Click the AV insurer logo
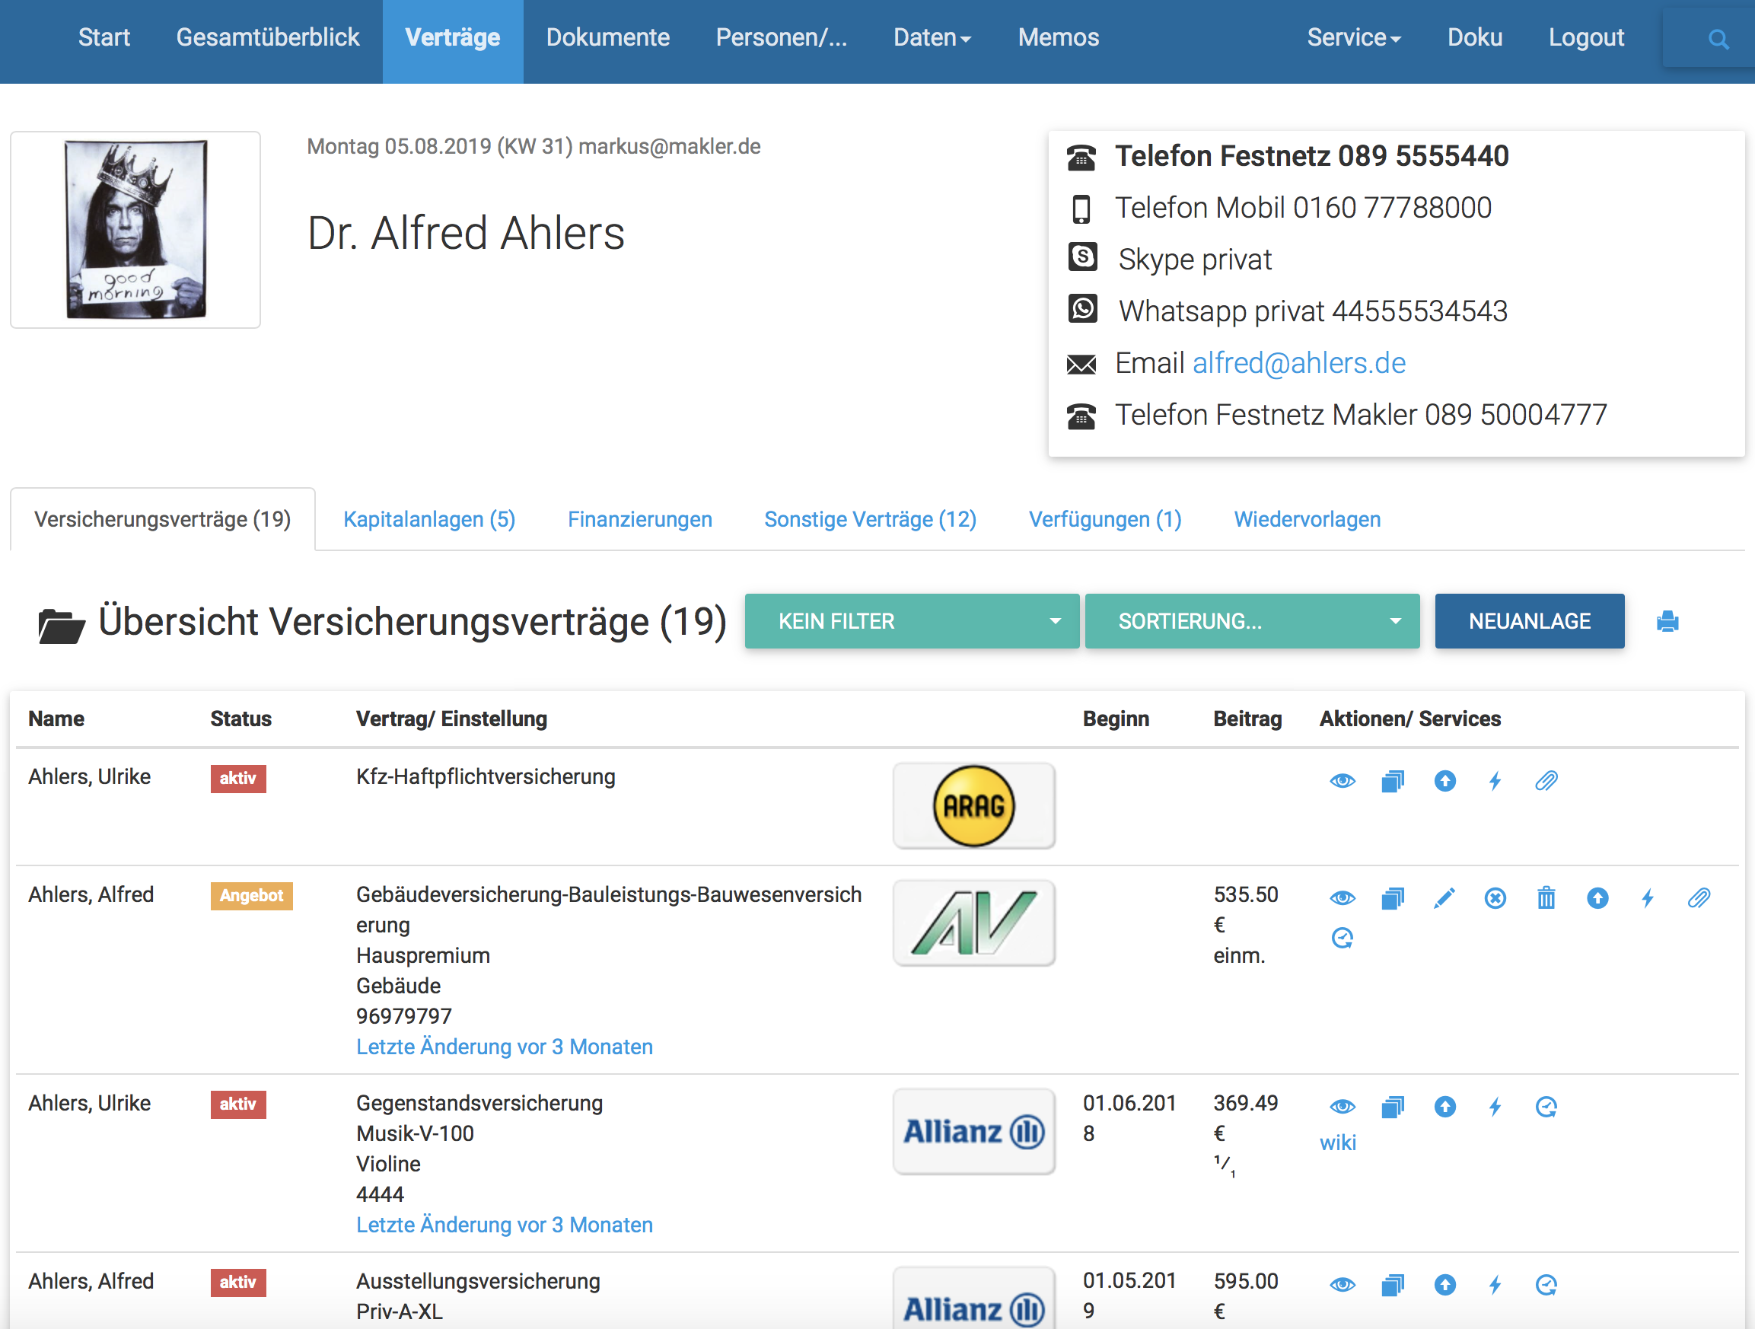 [973, 923]
